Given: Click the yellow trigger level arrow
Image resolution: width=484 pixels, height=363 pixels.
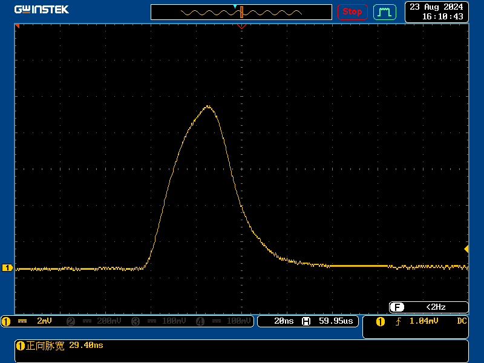Looking at the screenshot, I should (x=466, y=249).
